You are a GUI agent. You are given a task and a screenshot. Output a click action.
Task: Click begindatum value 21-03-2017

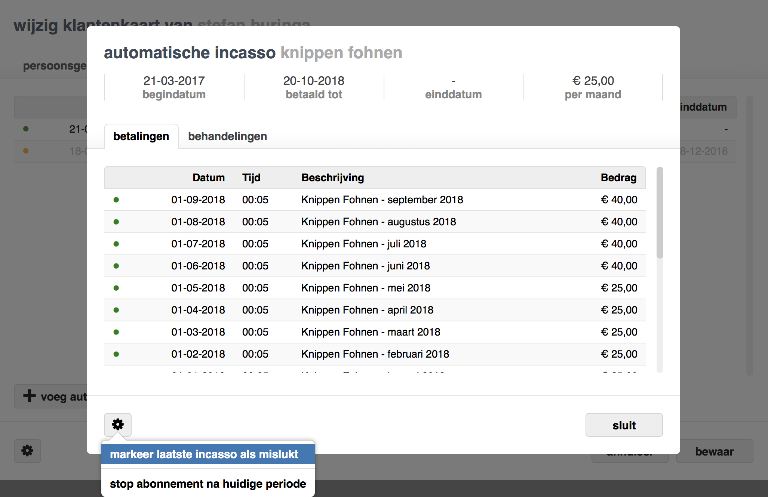174,81
